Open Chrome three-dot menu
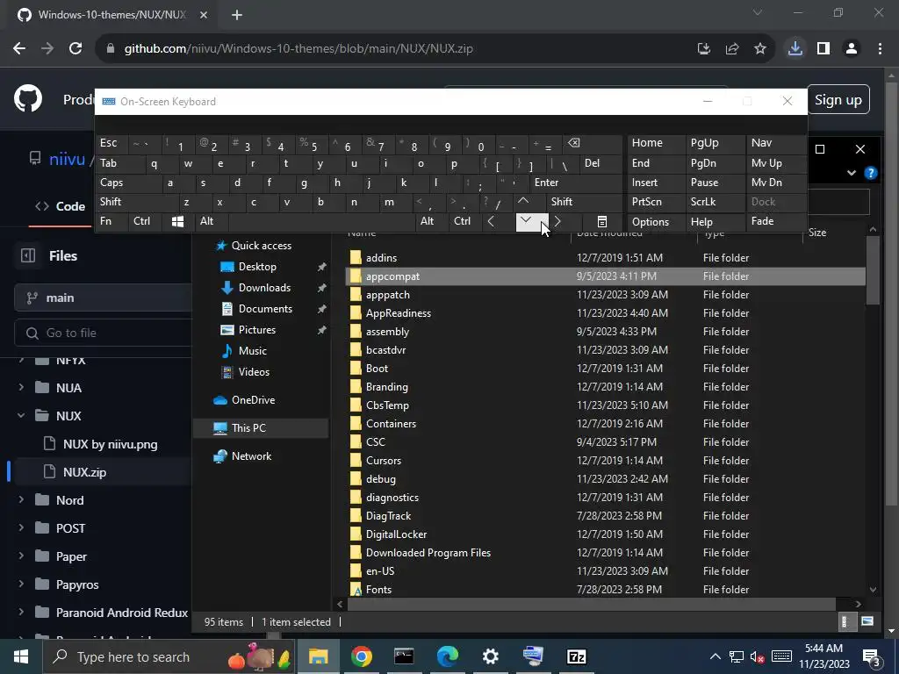 tap(880, 49)
